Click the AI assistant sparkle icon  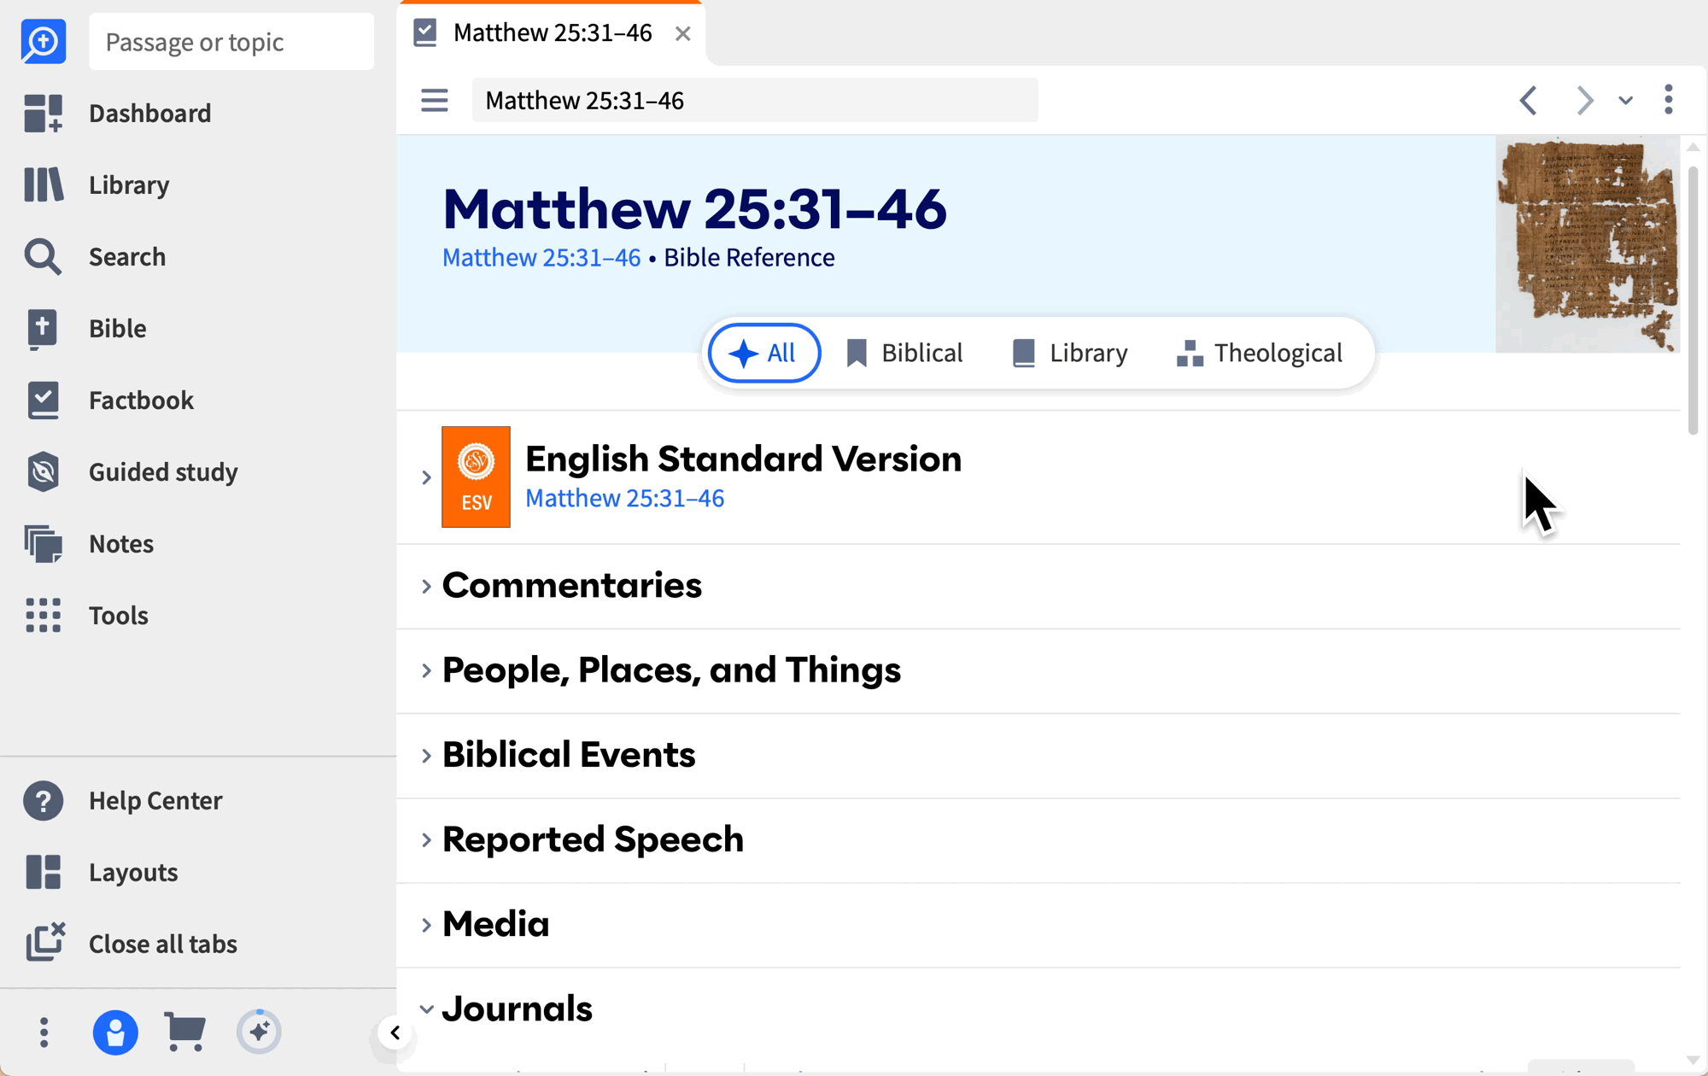pyautogui.click(x=259, y=1032)
